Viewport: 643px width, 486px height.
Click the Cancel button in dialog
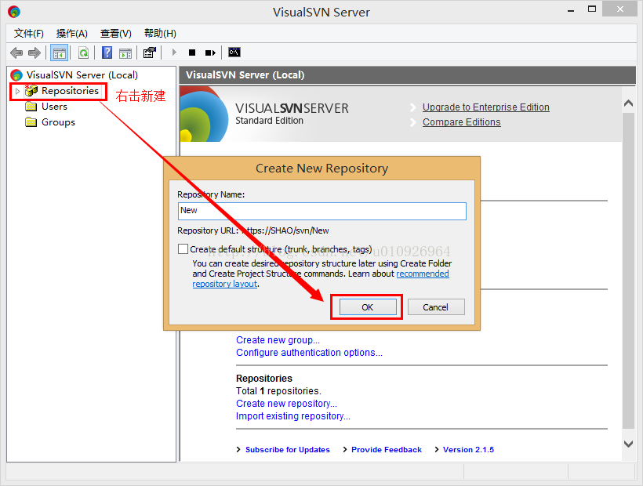(x=436, y=307)
